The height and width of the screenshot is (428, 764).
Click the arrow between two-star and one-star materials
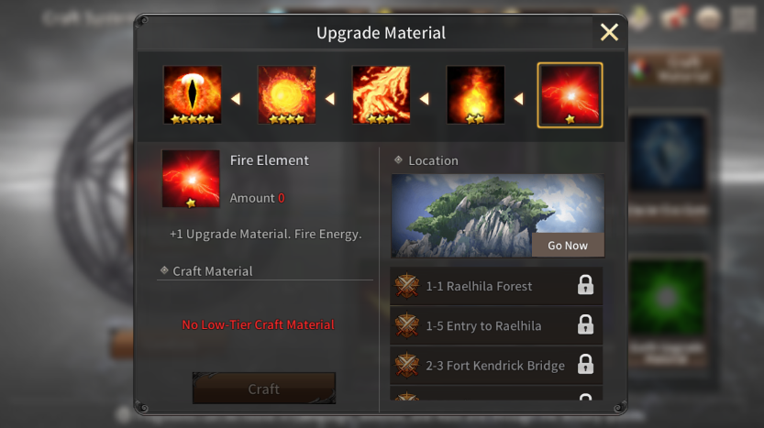point(519,99)
